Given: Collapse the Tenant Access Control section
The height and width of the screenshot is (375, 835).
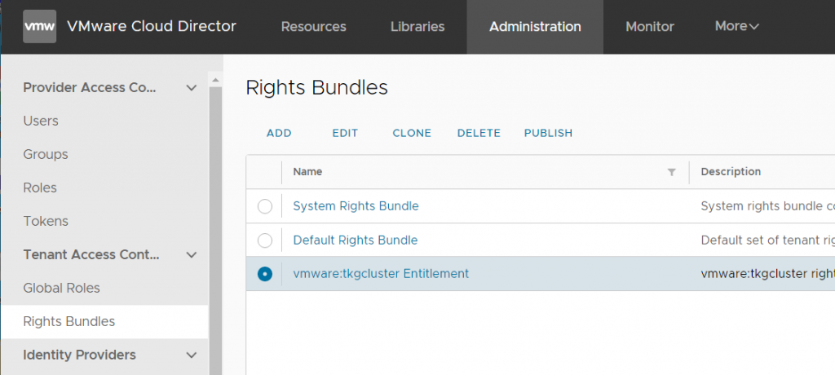Looking at the screenshot, I should coord(191,254).
